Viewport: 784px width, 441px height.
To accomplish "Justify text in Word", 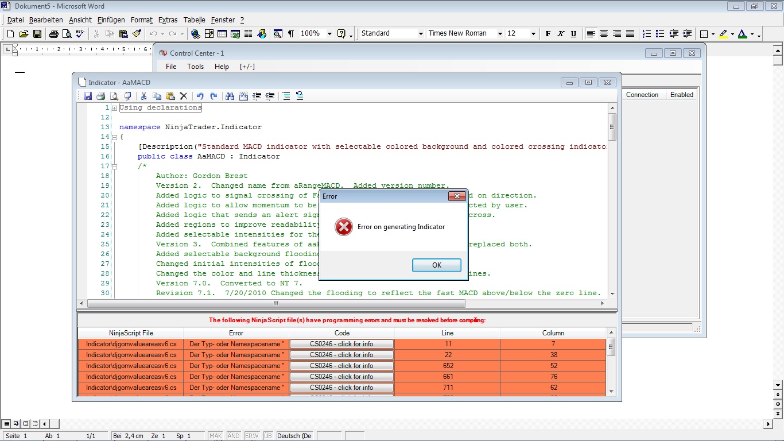I will coord(630,34).
